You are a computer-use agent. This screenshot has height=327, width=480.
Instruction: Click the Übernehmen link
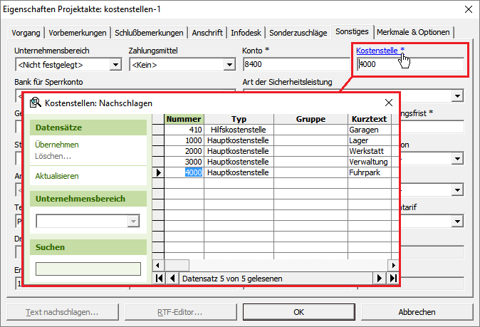pos(56,145)
